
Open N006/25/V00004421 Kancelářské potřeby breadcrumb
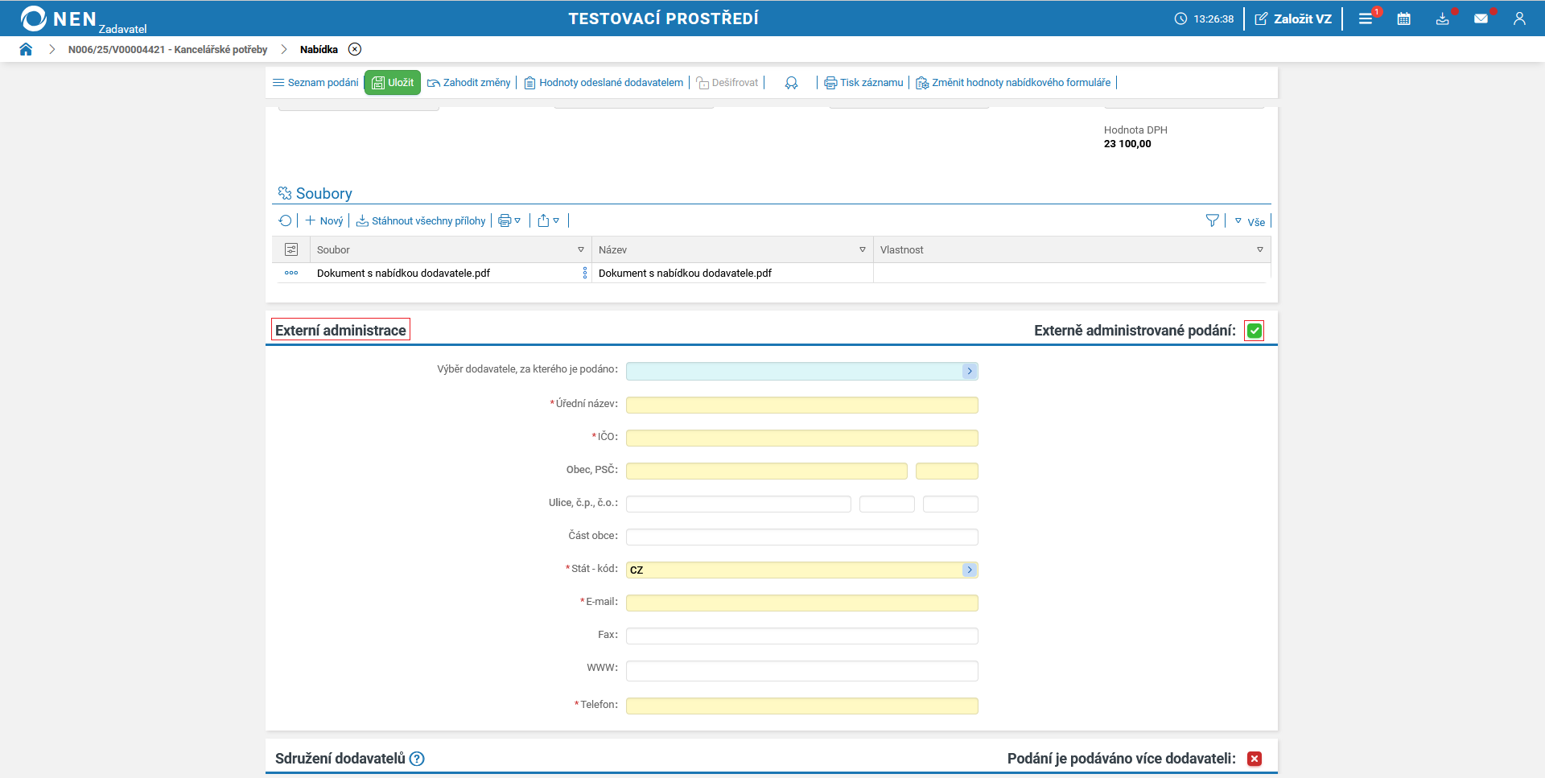pyautogui.click(x=167, y=50)
